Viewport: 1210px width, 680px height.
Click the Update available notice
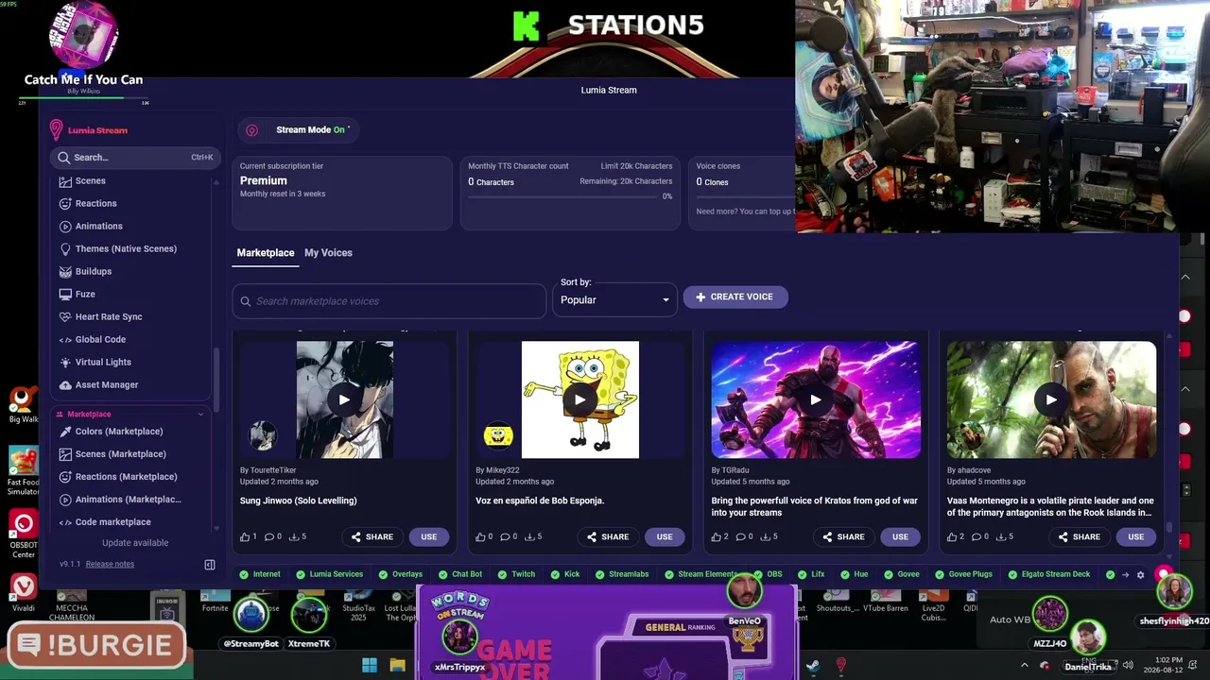click(x=135, y=543)
